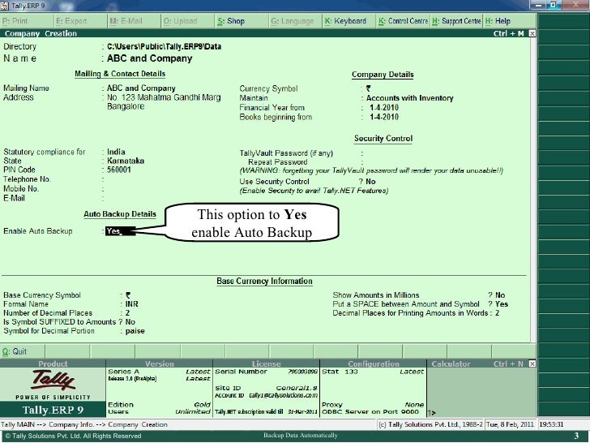590x443 pixels.
Task: Click the Site ID entry
Action: pyautogui.click(x=267, y=388)
